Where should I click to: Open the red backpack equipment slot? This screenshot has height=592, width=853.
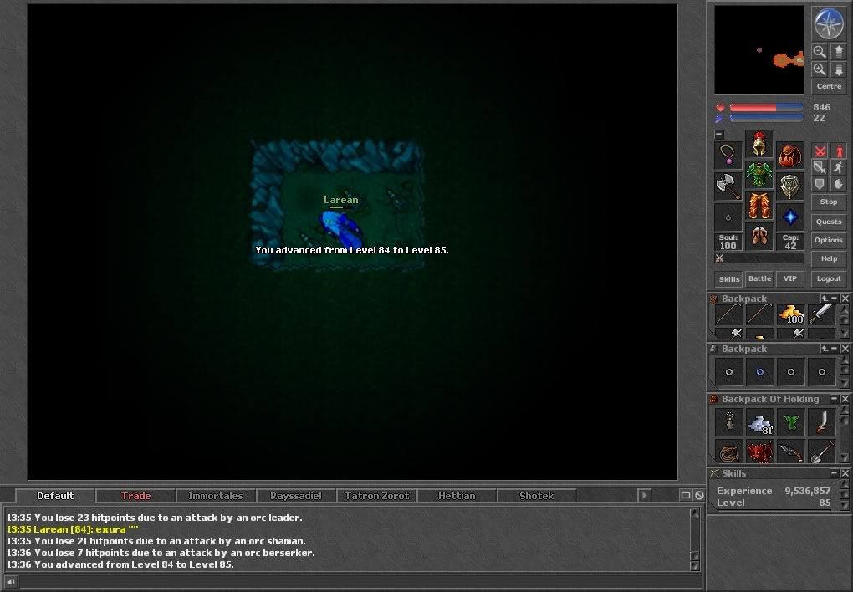click(x=790, y=156)
